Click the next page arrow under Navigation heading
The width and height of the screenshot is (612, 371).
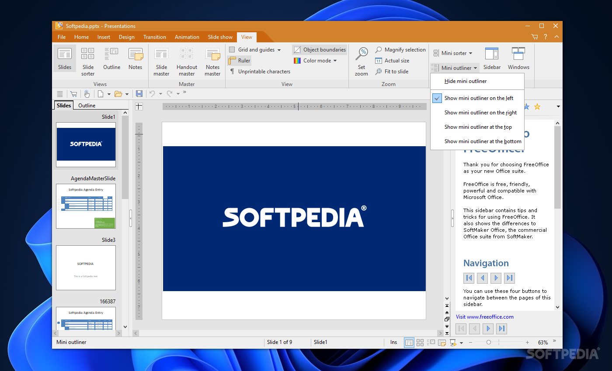496,278
